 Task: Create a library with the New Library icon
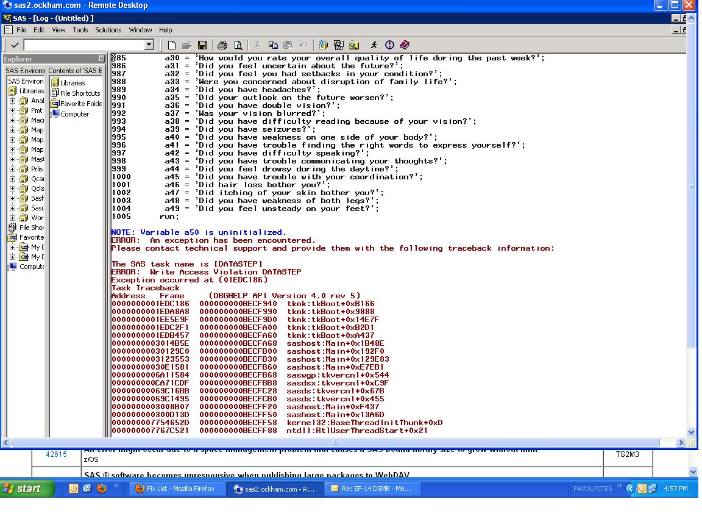point(324,45)
